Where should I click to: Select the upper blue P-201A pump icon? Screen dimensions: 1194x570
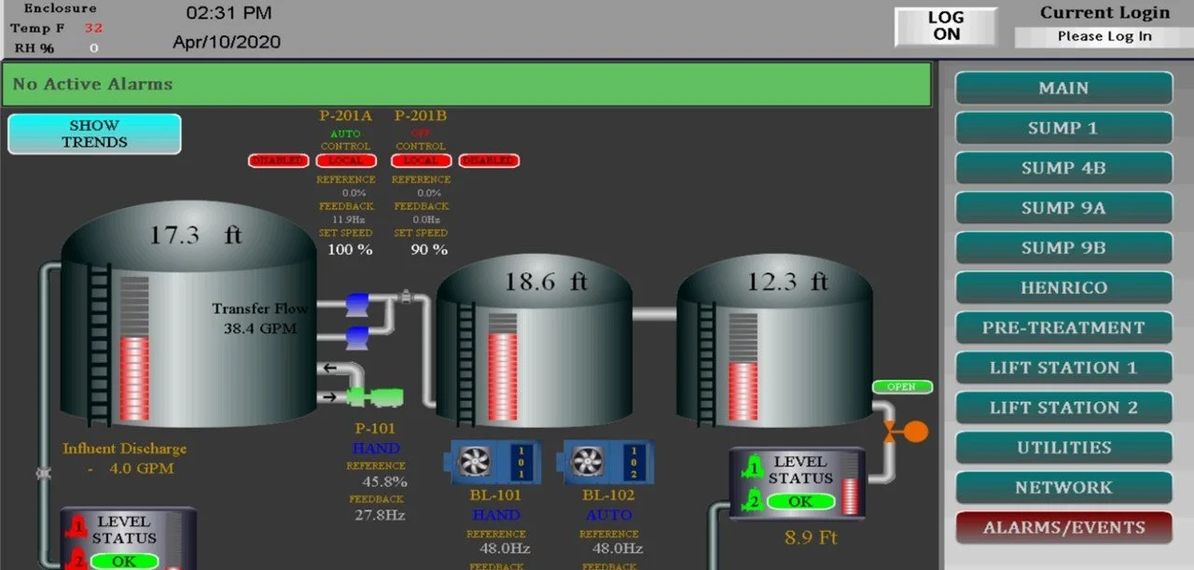tap(358, 302)
